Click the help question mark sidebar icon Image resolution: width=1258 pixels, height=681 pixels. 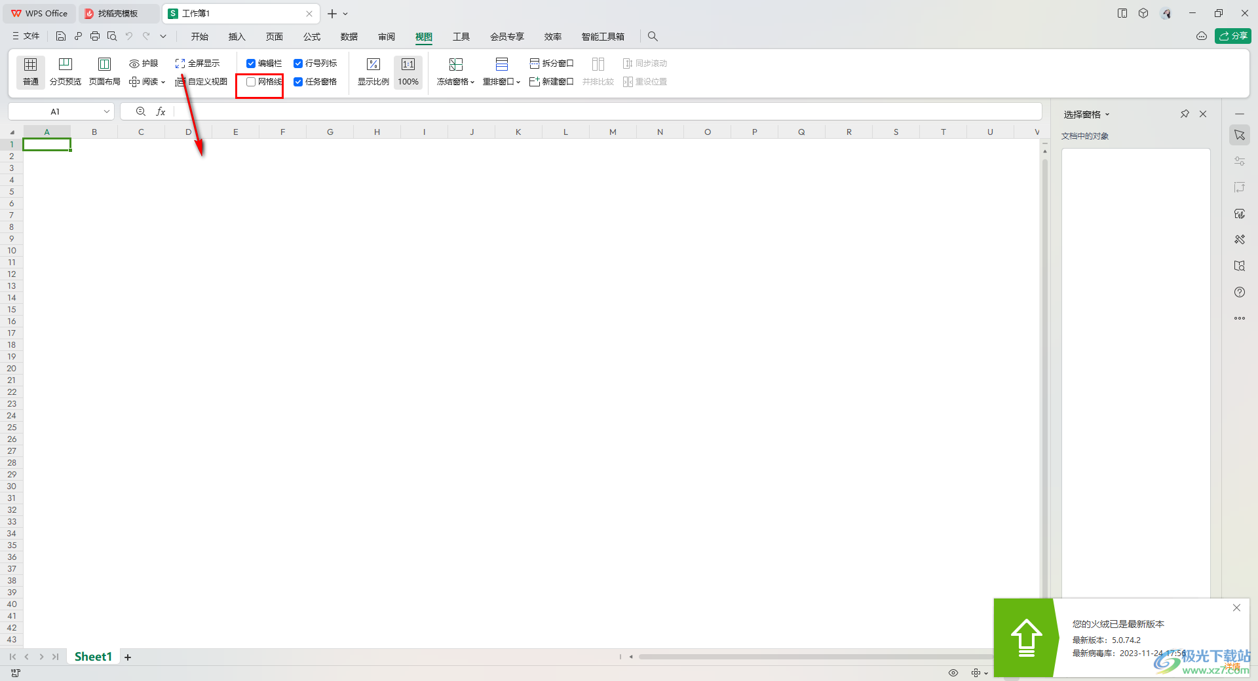(x=1240, y=292)
